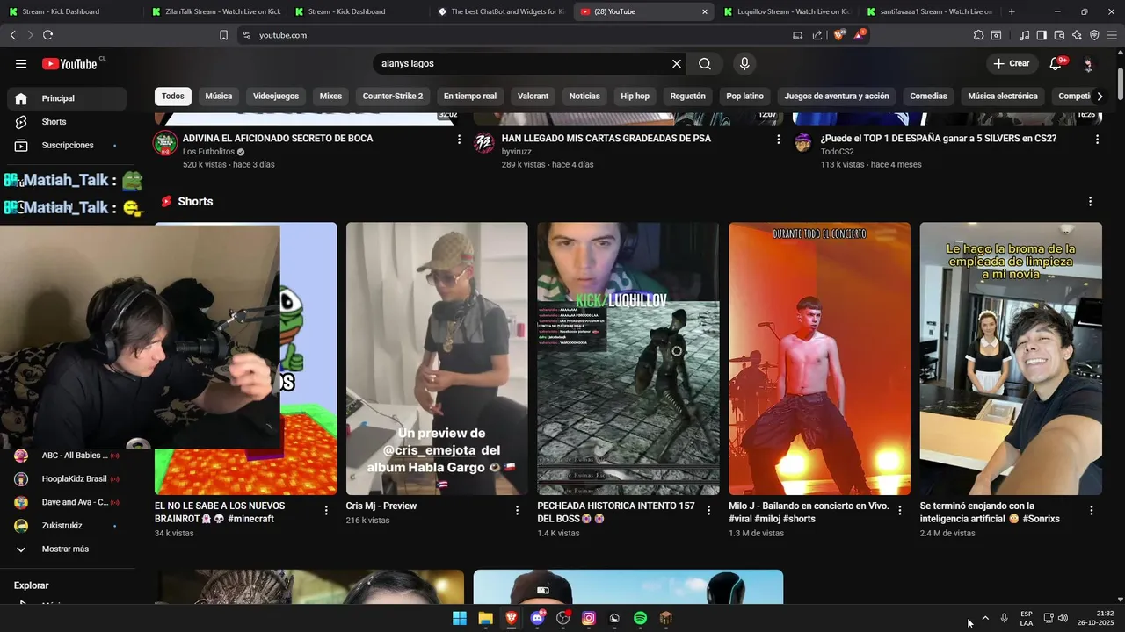Open options for Cris Mj - Preview short

[x=518, y=510]
